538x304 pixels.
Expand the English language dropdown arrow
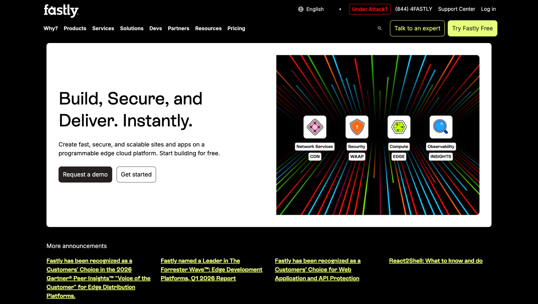340,9
